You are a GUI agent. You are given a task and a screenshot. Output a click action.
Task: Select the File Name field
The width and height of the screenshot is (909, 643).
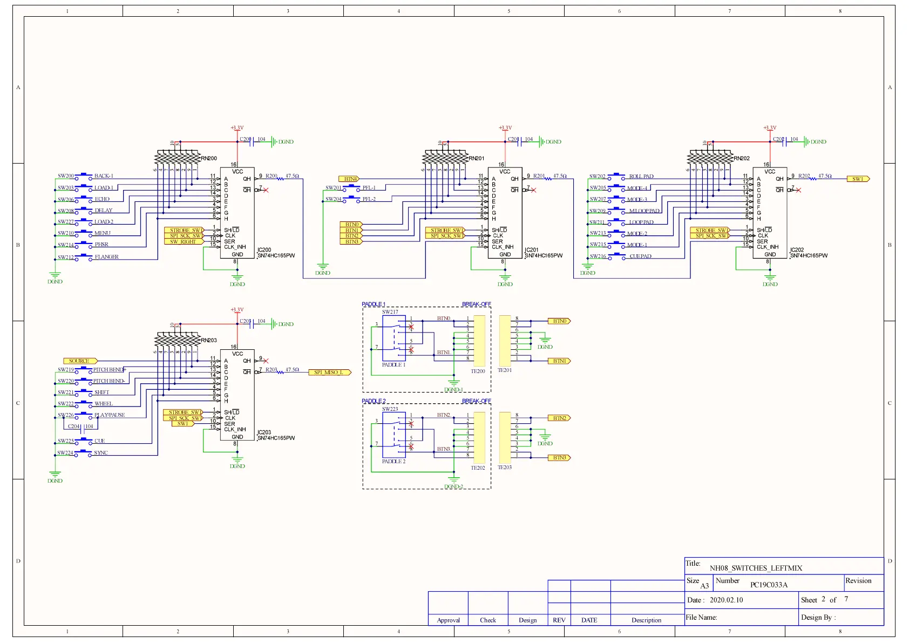pos(742,617)
